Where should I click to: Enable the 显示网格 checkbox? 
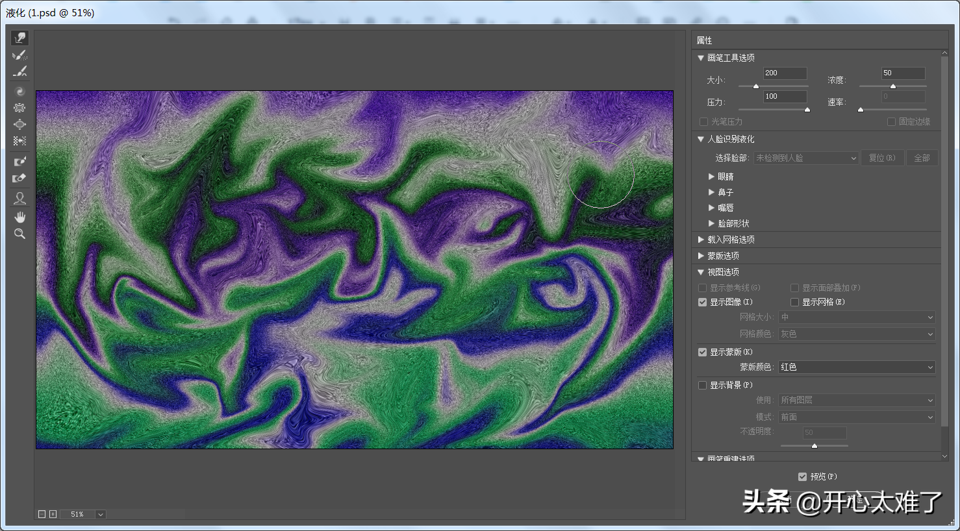click(x=794, y=302)
